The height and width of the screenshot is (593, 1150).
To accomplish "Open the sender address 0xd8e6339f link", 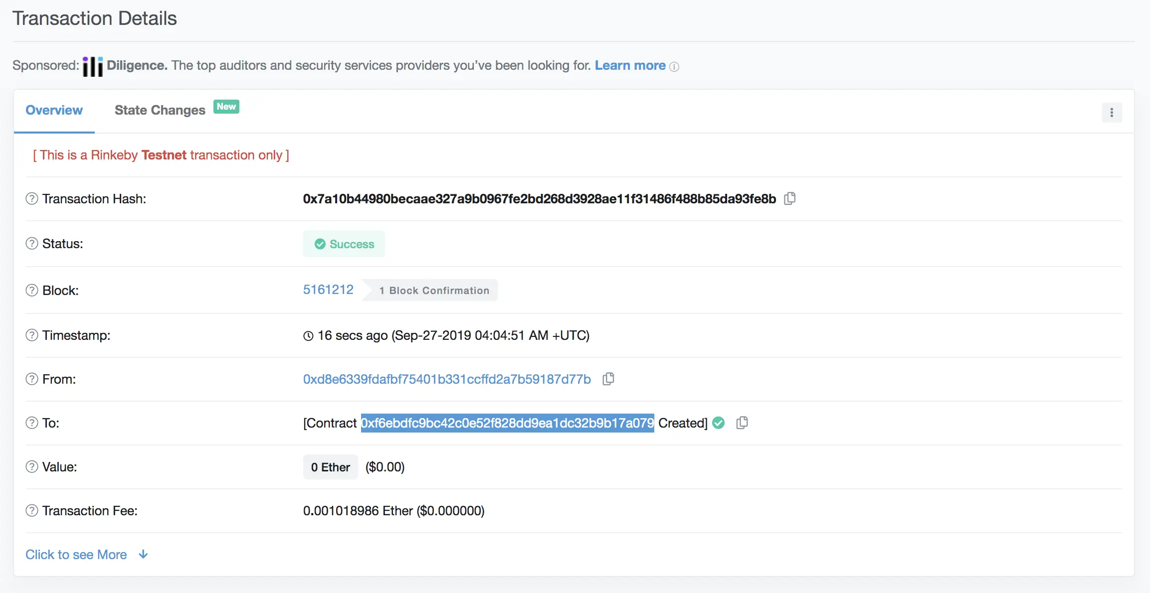I will pyautogui.click(x=447, y=379).
